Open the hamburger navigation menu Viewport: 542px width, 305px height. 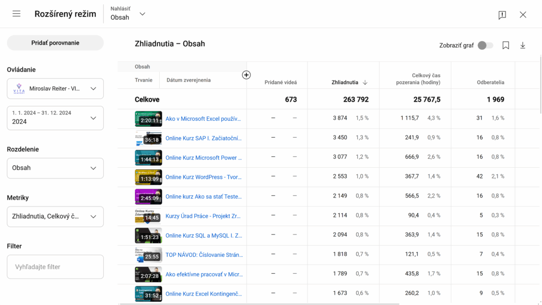[16, 14]
